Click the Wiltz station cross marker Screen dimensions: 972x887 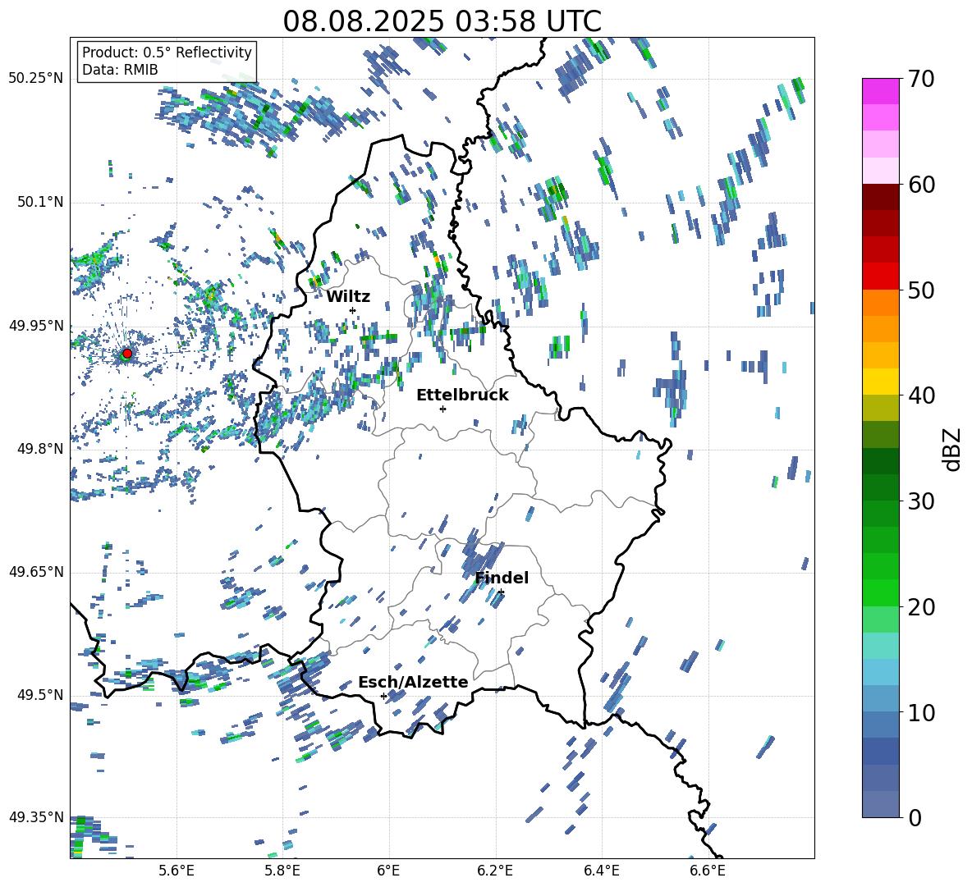353,310
